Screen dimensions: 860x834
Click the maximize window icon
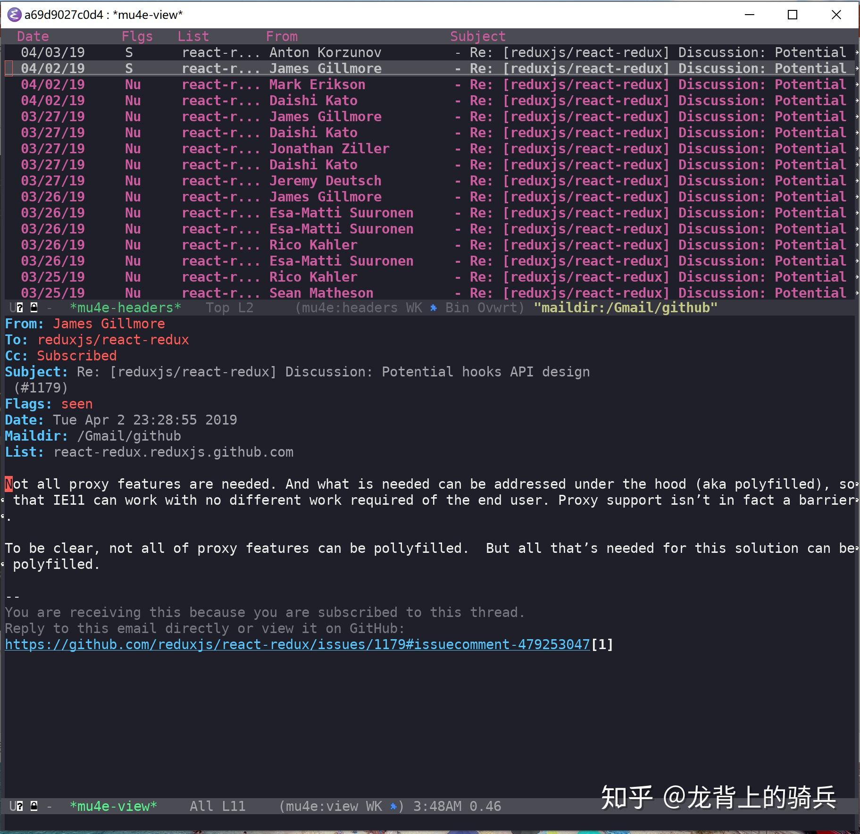click(x=792, y=15)
